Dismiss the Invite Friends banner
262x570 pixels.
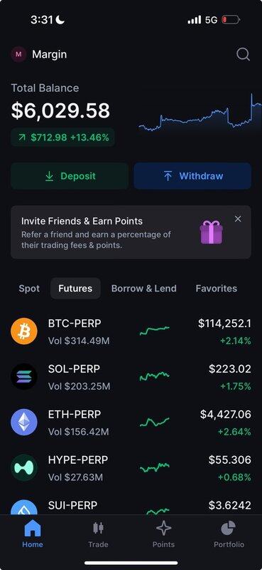click(238, 219)
